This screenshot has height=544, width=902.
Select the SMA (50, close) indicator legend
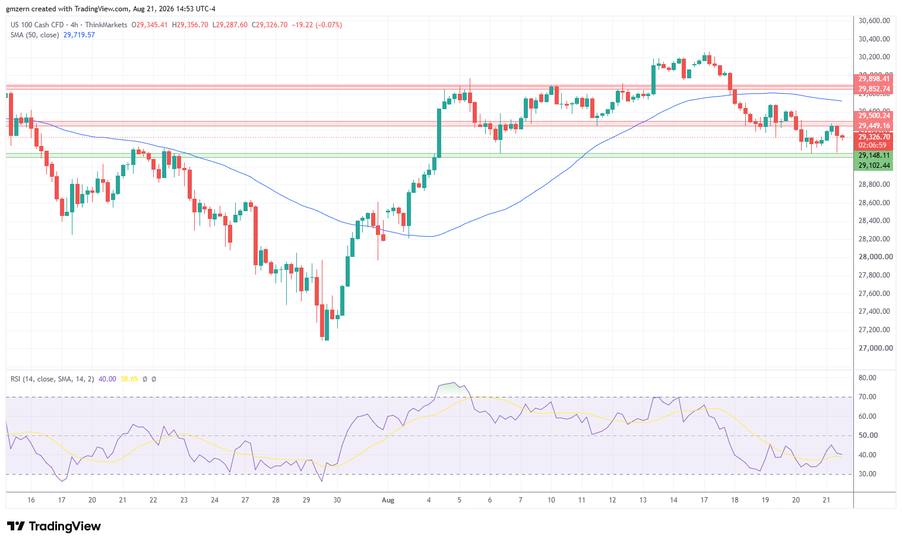coord(34,35)
